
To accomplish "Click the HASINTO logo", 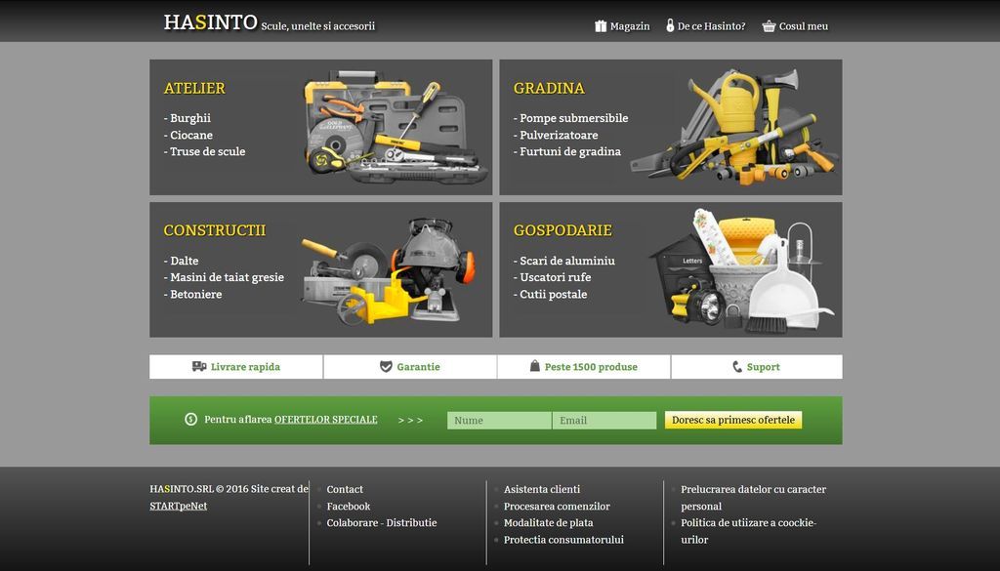I will [x=210, y=22].
